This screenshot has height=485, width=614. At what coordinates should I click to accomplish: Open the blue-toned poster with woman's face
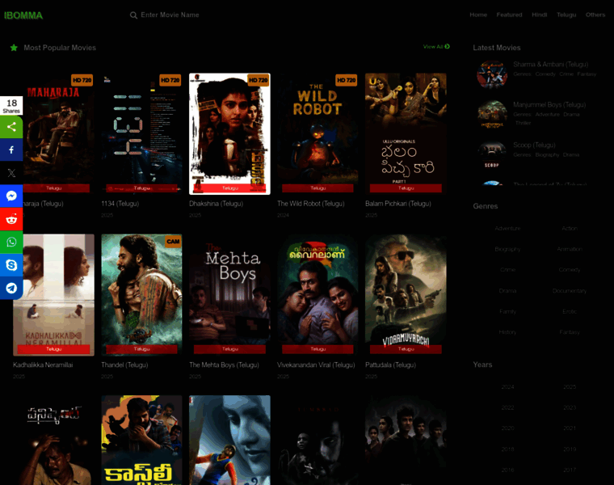230,440
